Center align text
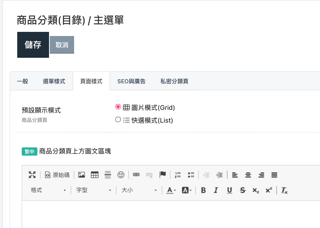 [248, 175]
